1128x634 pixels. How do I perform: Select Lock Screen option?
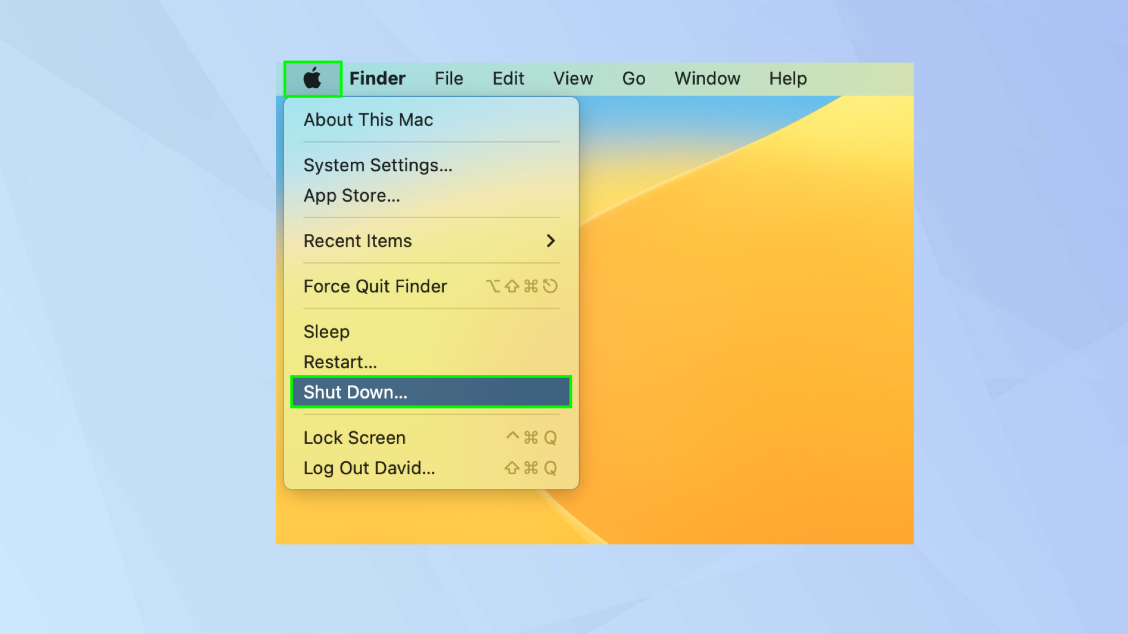point(354,437)
